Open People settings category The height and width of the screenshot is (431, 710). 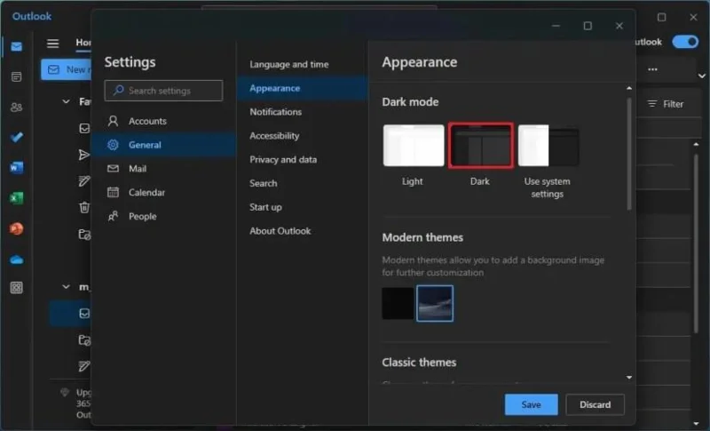[x=164, y=216]
